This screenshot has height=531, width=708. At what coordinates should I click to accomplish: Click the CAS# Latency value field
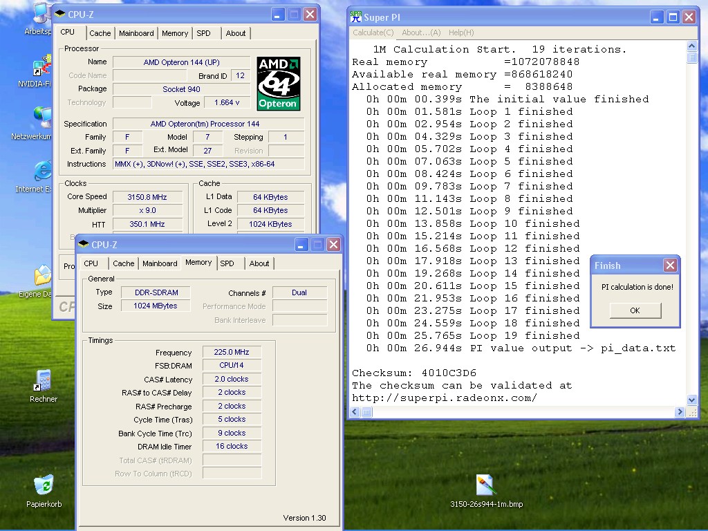(232, 379)
